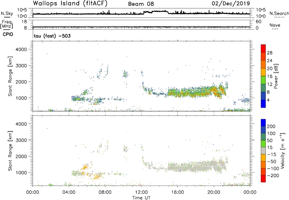Click the '4' power colorbar tick label
This screenshot has width=289, height=200.
pyautogui.click(x=268, y=100)
